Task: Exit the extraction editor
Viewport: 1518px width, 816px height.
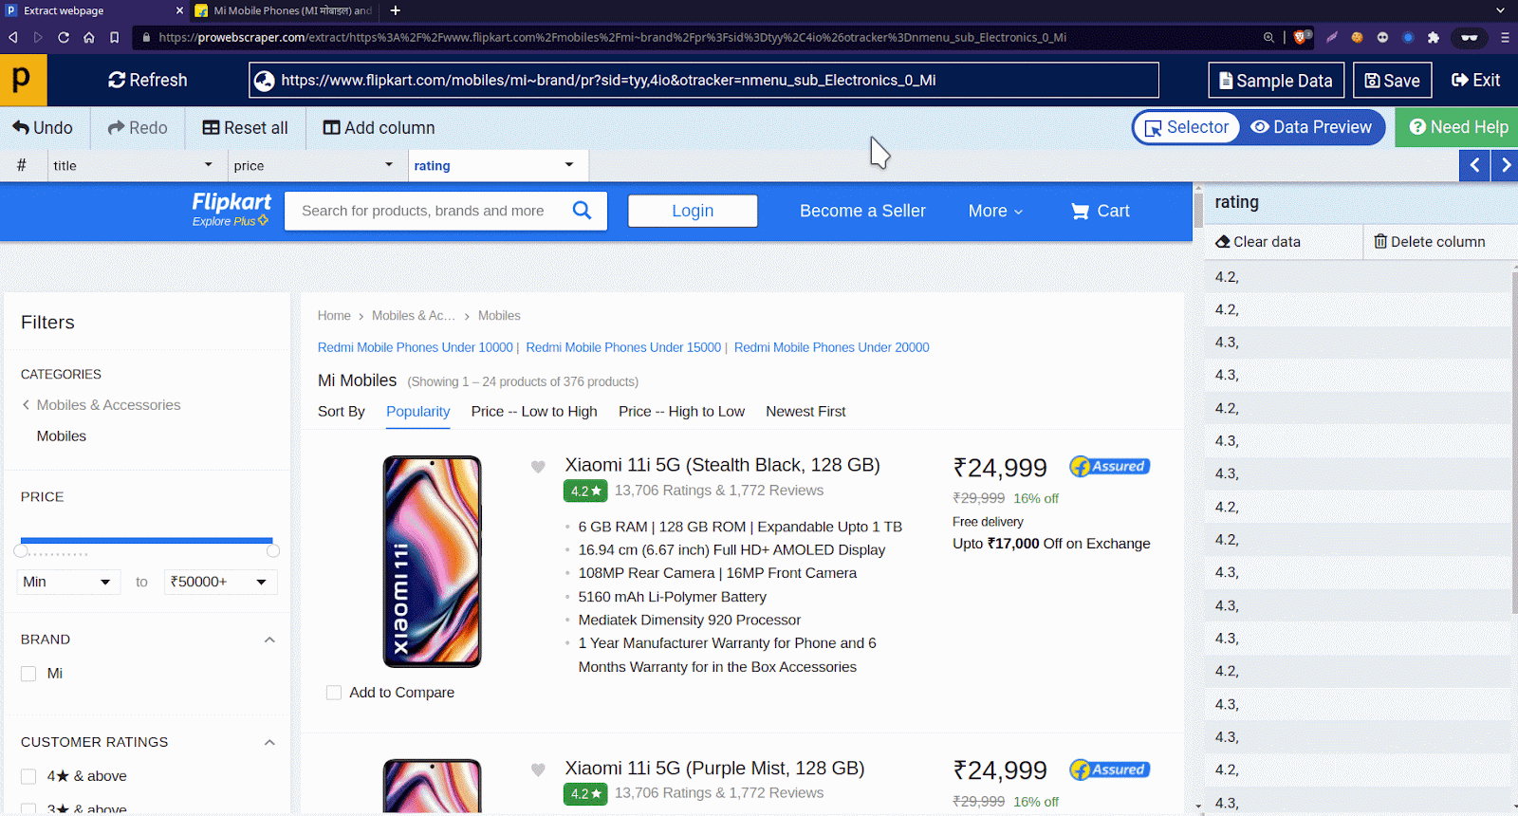Action: 1475,81
